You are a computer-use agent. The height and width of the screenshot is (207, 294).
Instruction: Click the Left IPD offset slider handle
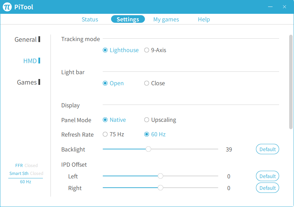point(160,176)
